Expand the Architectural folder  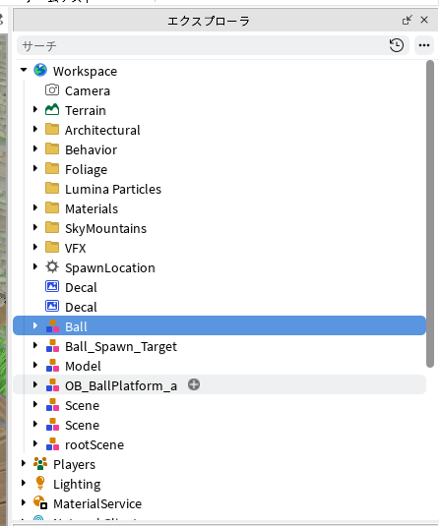tap(35, 129)
